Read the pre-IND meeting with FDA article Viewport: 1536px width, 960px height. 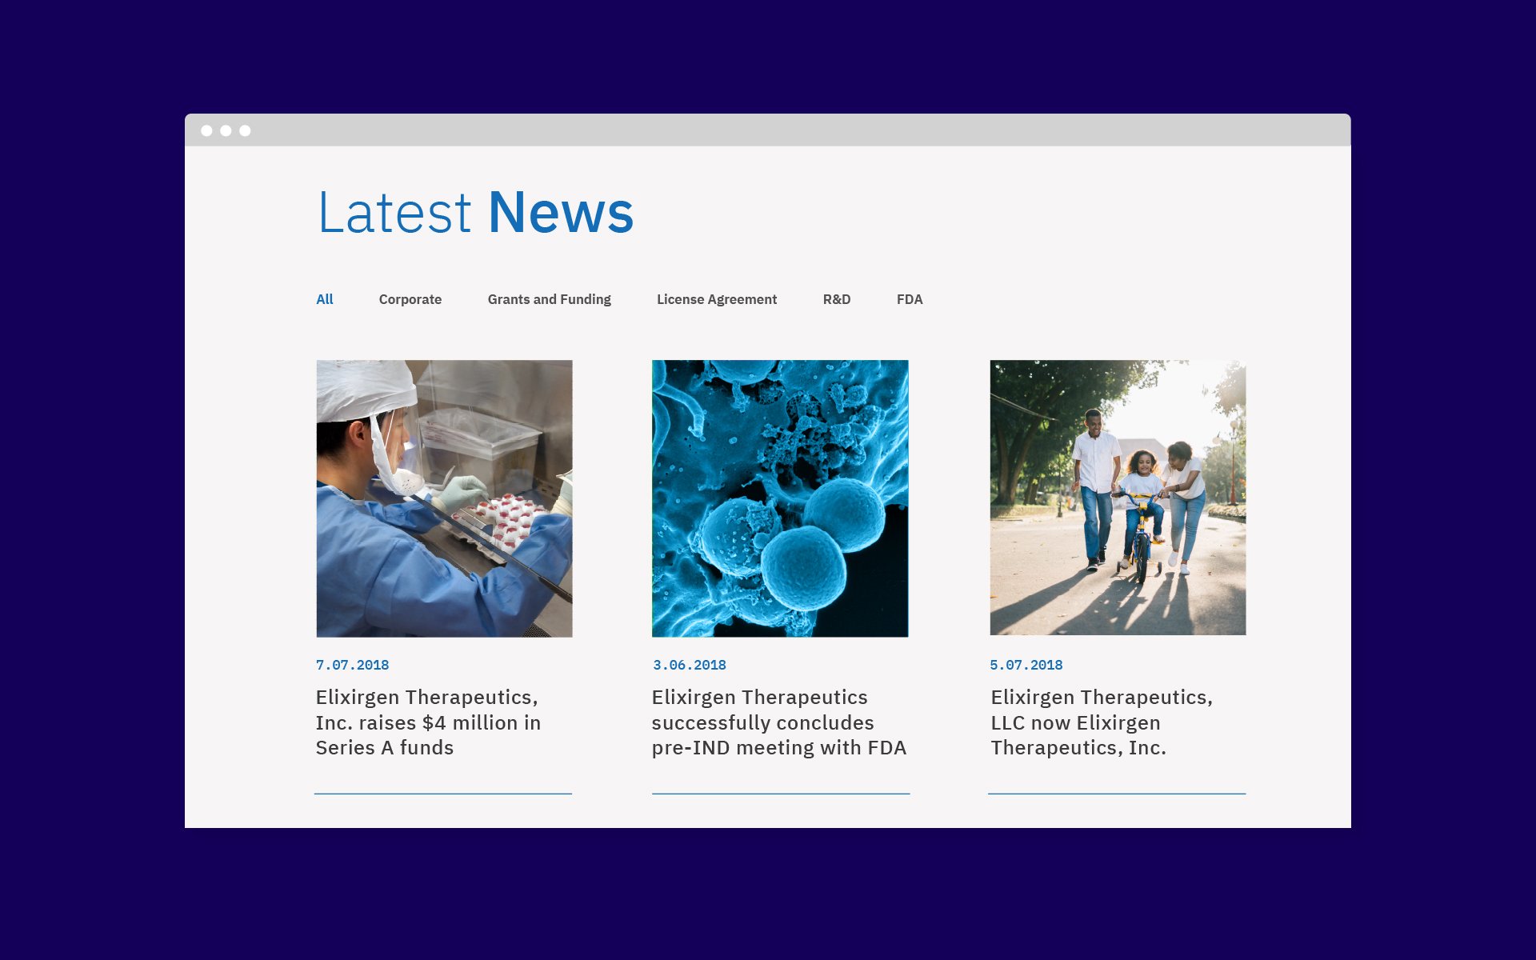point(779,722)
